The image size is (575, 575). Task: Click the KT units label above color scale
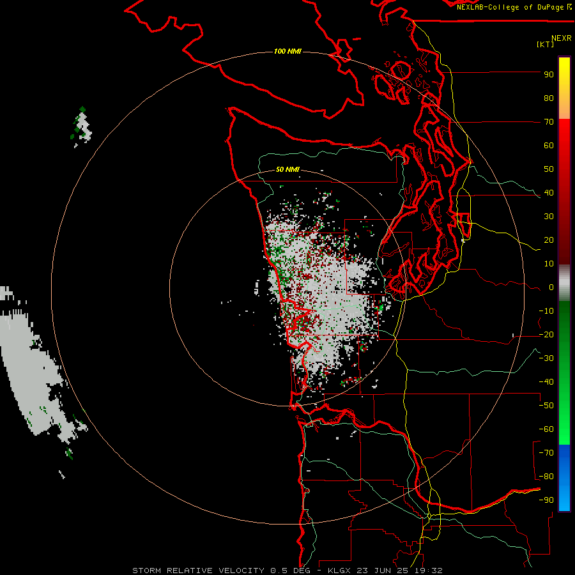546,44
